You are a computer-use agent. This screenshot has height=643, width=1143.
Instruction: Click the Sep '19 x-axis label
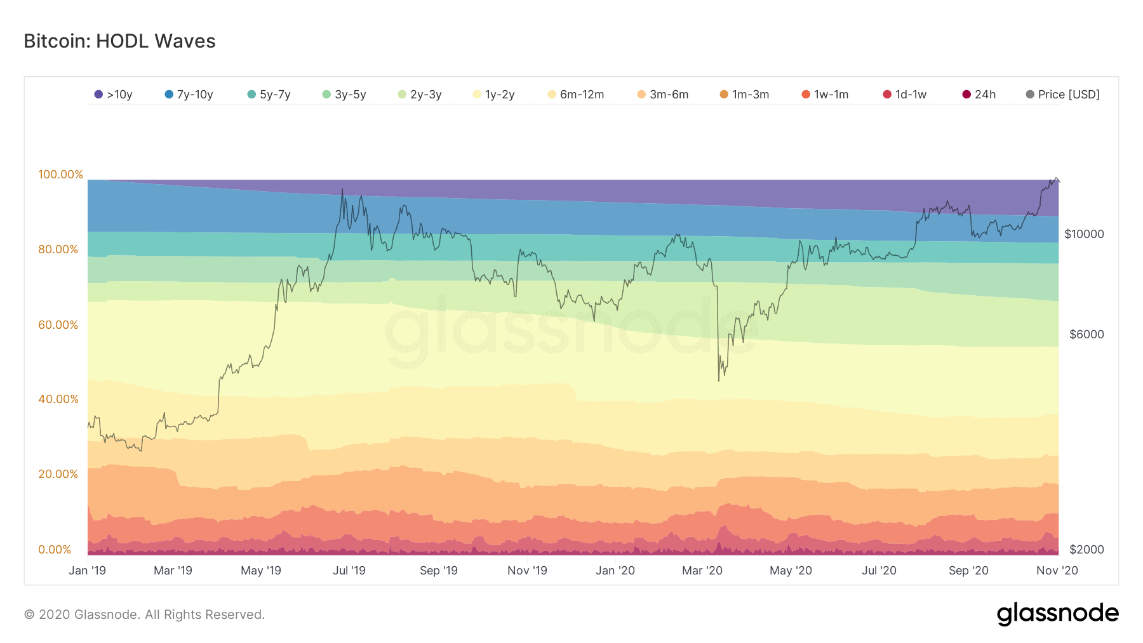[438, 571]
